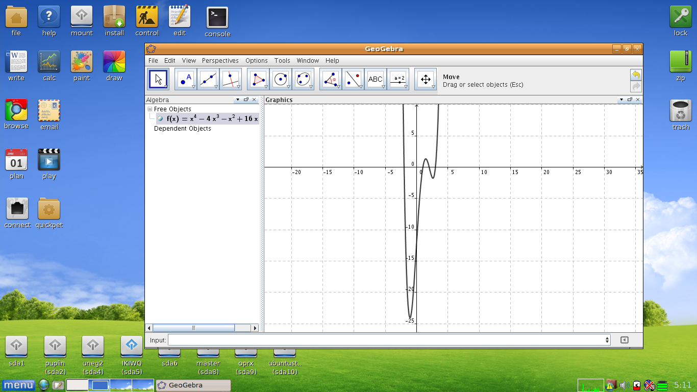Select the Angle tool
Viewport: 697px width, 392px height.
click(x=330, y=78)
